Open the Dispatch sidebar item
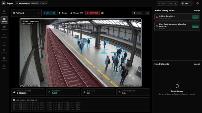 tap(4, 28)
